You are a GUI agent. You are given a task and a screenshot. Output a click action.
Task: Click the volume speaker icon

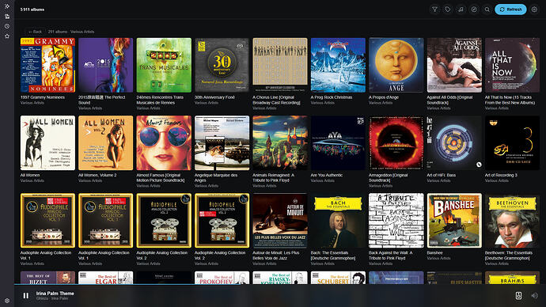(534, 295)
